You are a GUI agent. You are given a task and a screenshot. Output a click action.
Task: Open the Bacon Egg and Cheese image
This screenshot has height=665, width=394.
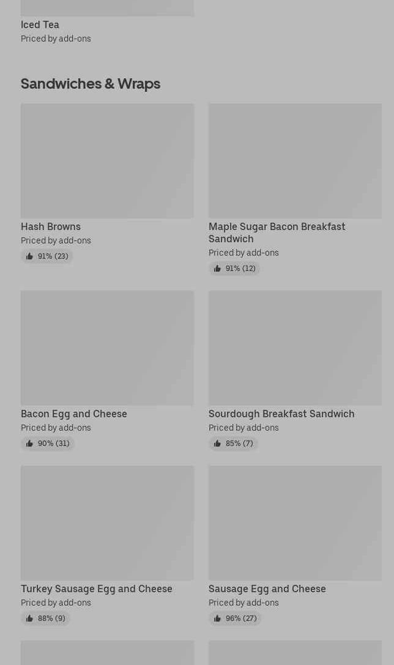107,347
